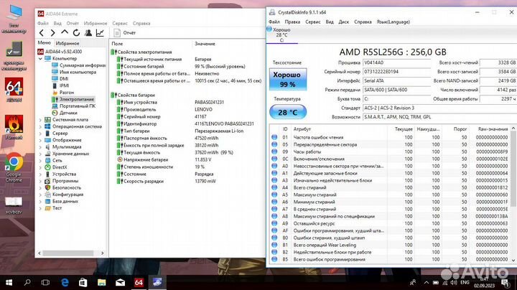Open Сервис menu in CrystalDiskInfo

click(313, 22)
